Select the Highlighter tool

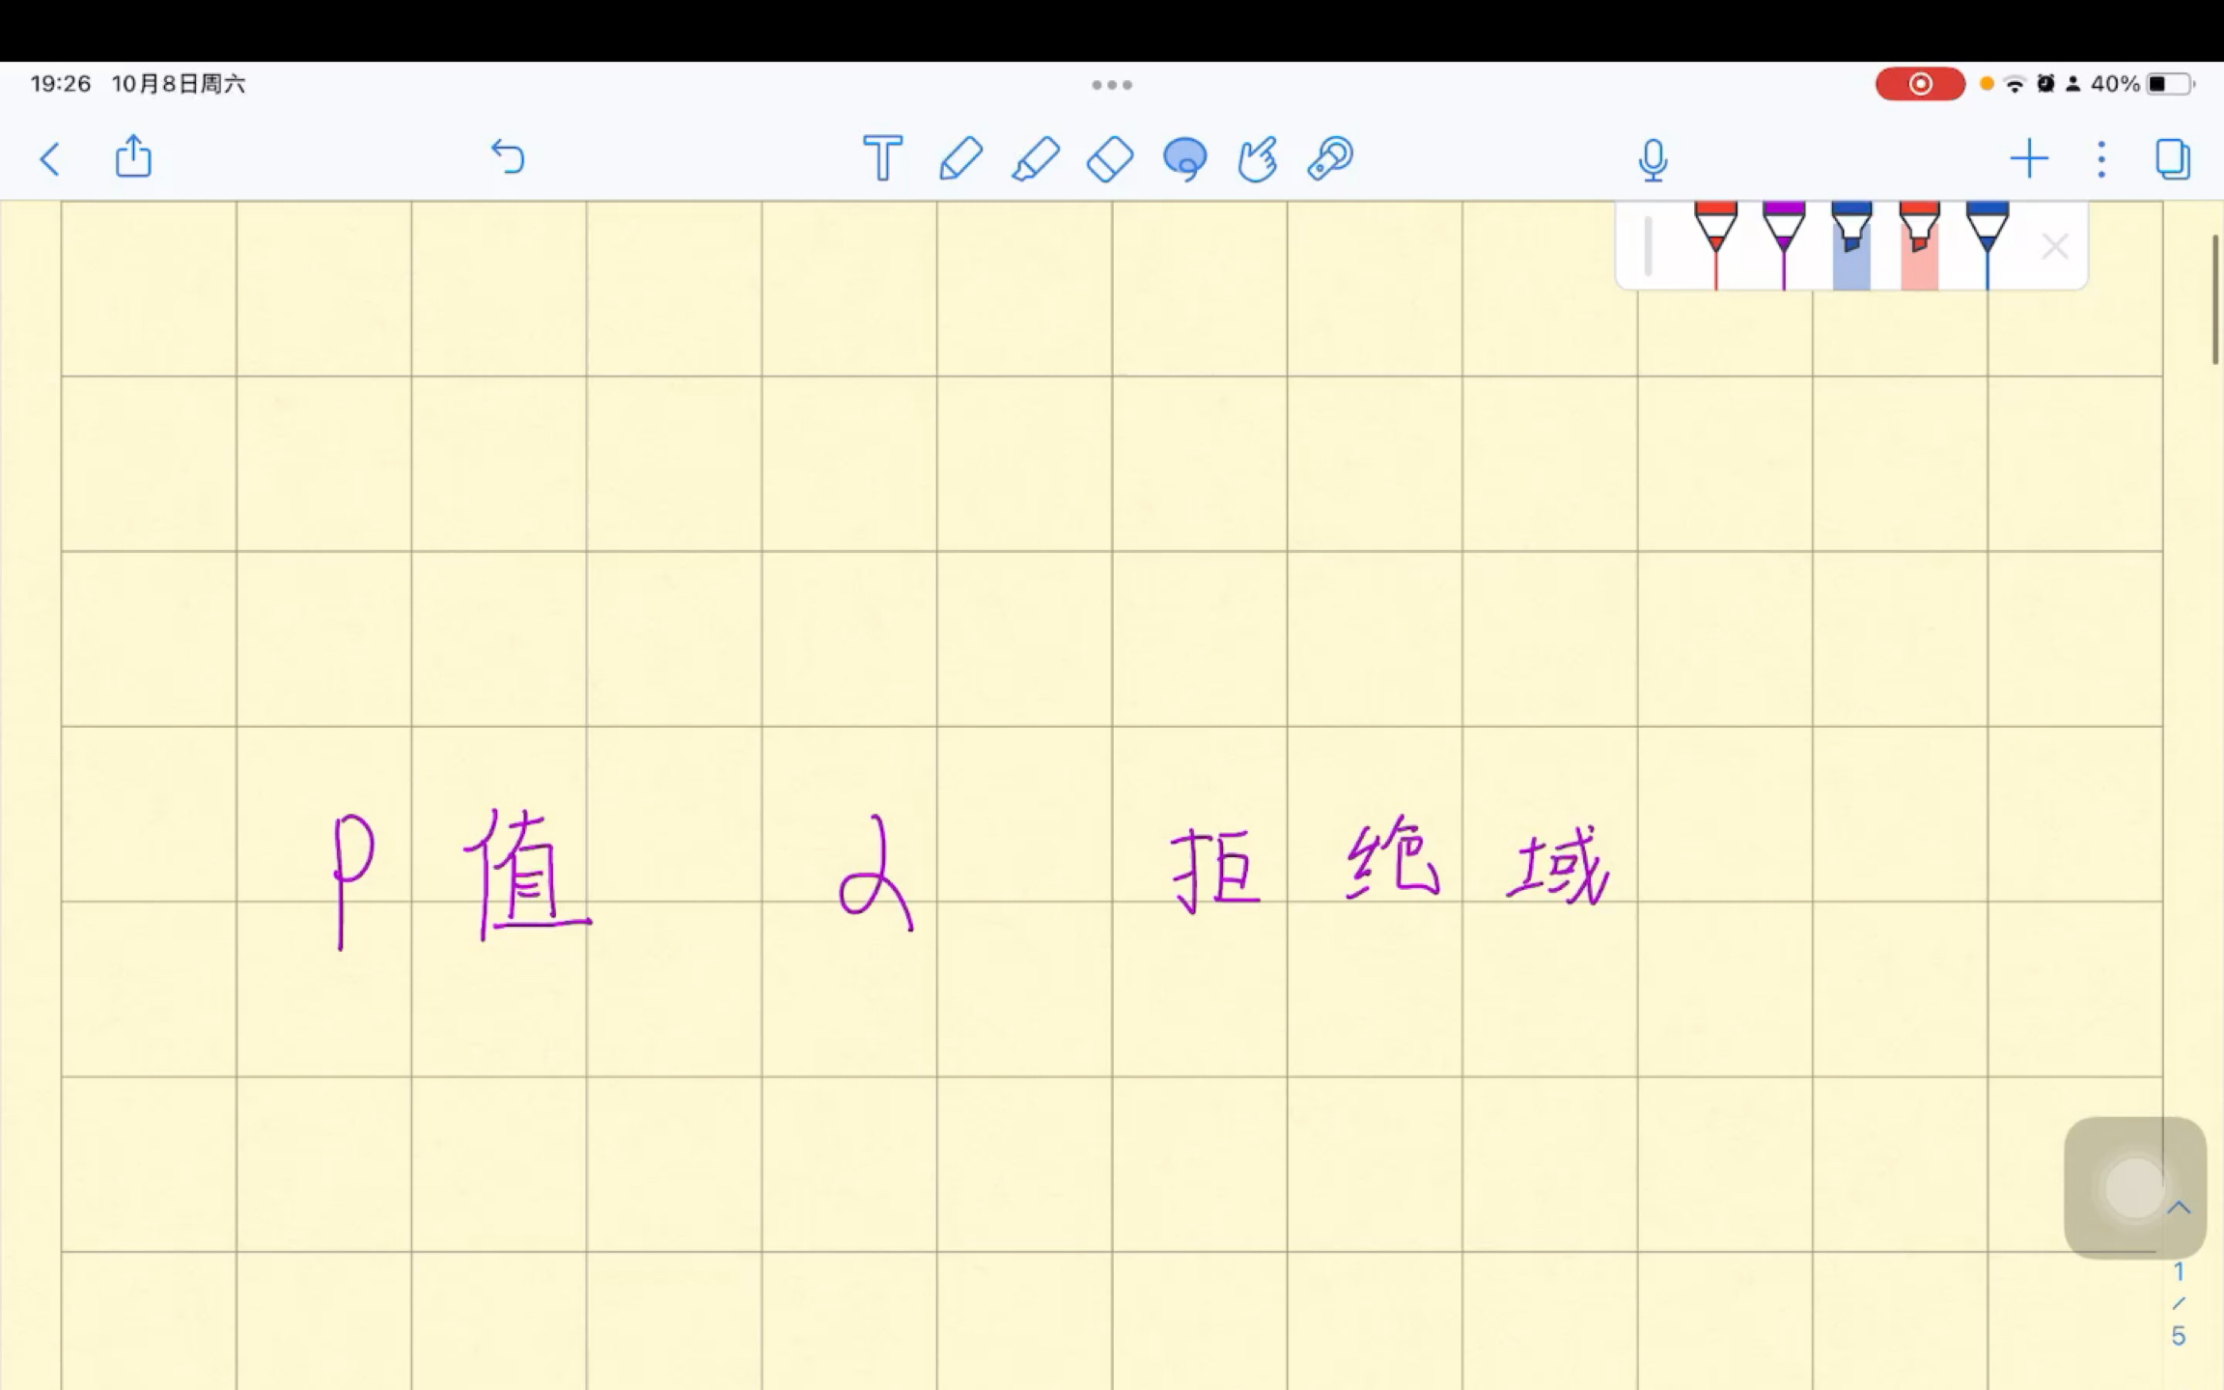click(1036, 158)
